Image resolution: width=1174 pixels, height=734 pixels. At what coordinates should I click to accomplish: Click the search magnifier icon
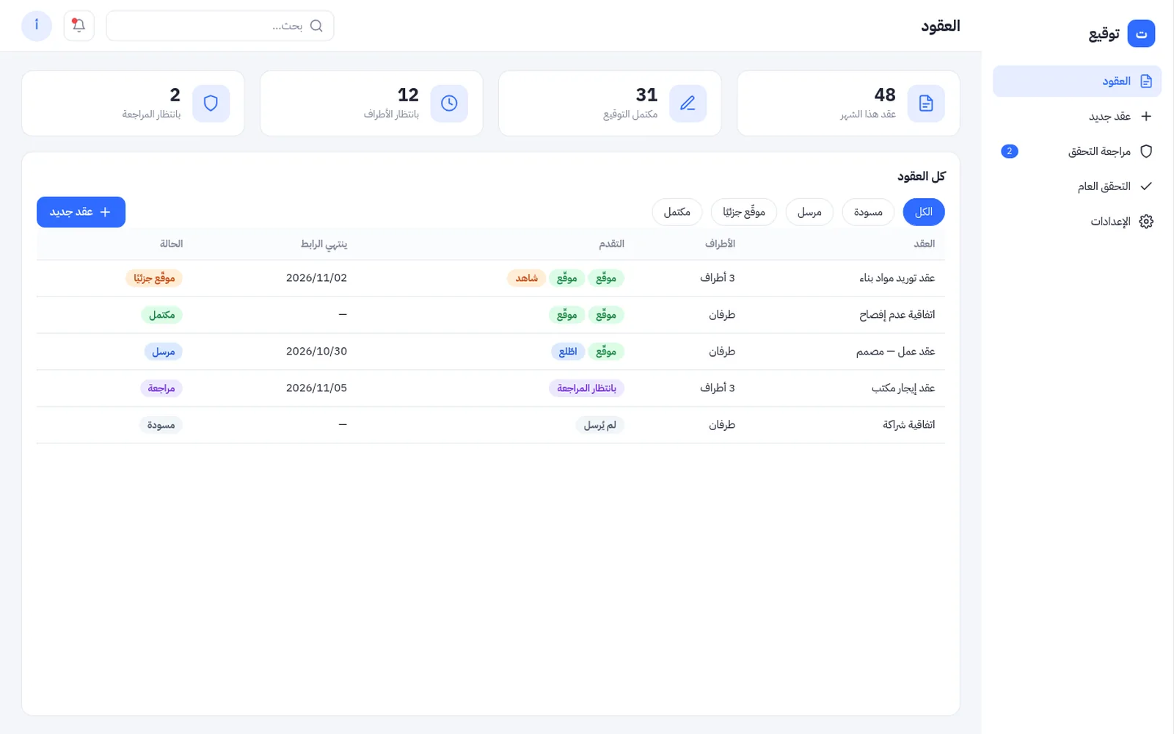316,26
